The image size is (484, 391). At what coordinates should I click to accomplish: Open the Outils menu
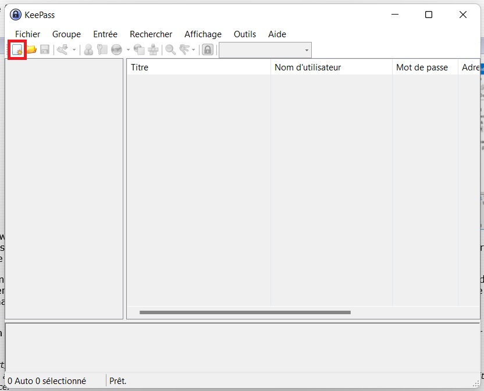(x=245, y=34)
